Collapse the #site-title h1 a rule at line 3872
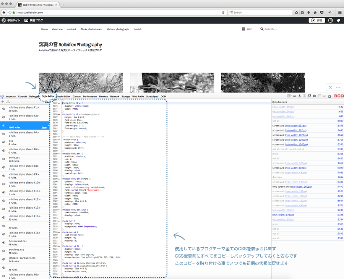 point(59,103)
